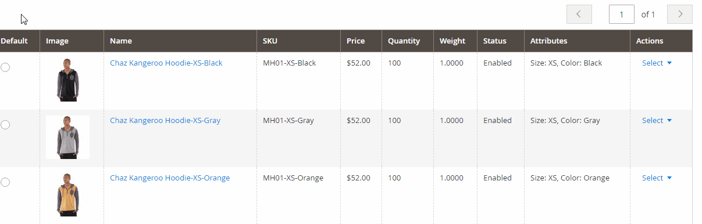
Task: Open Chaz Kangeroo Hoodie-XS-Black link
Action: 166,63
